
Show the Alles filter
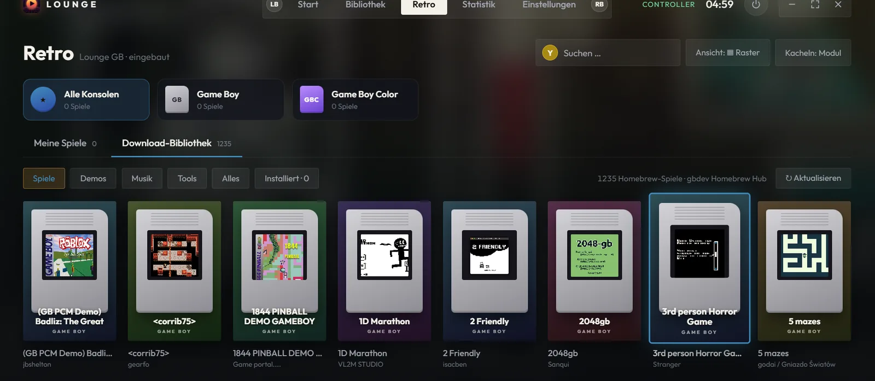pyautogui.click(x=231, y=178)
